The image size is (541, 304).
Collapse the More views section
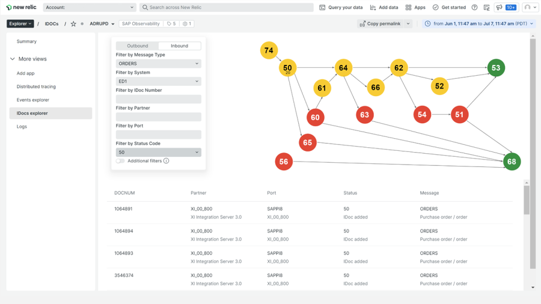(13, 59)
